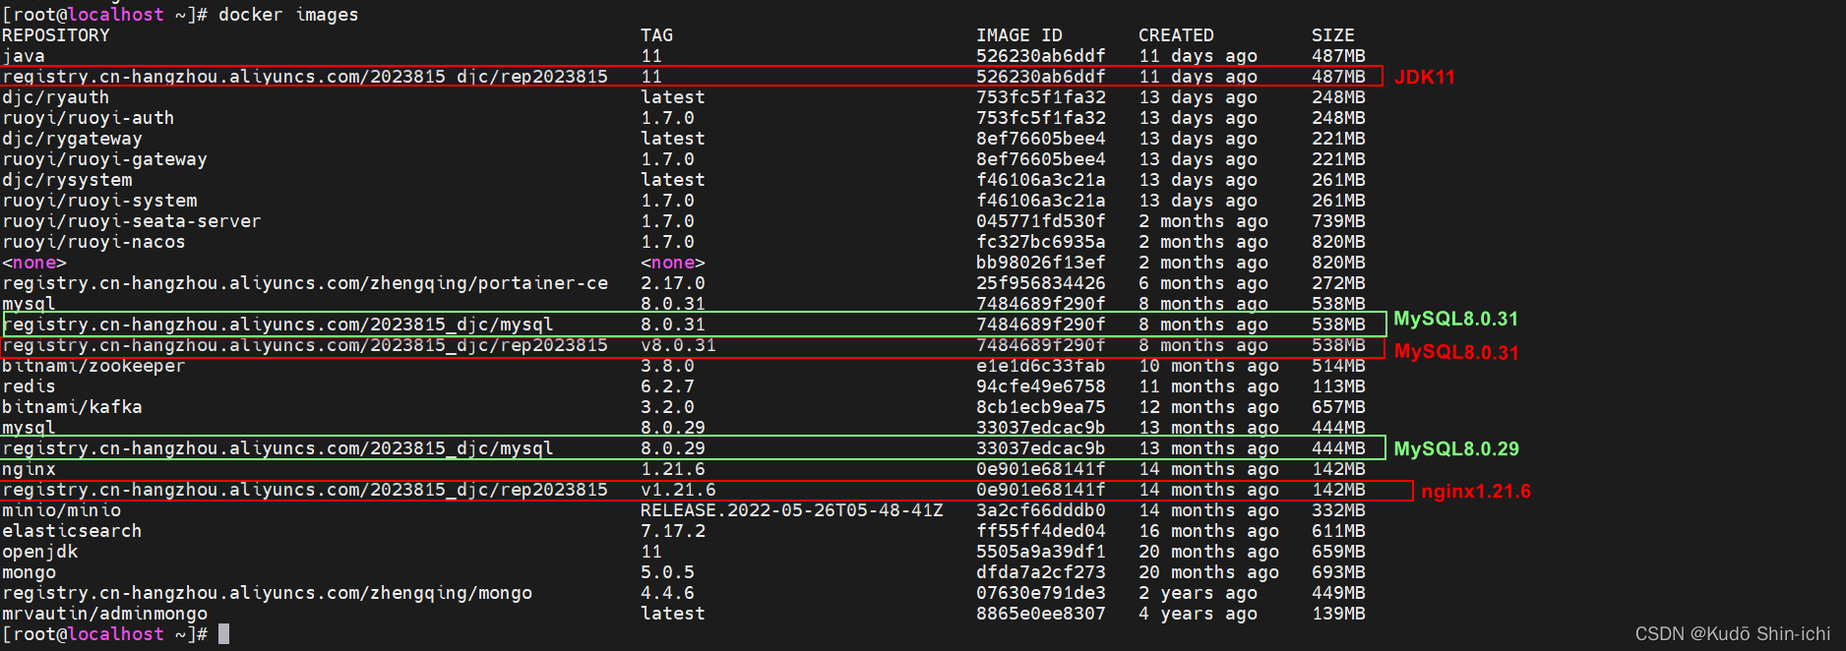This screenshot has height=651, width=1846.
Task: Click the IMAGE ID column header
Action: tap(1019, 35)
